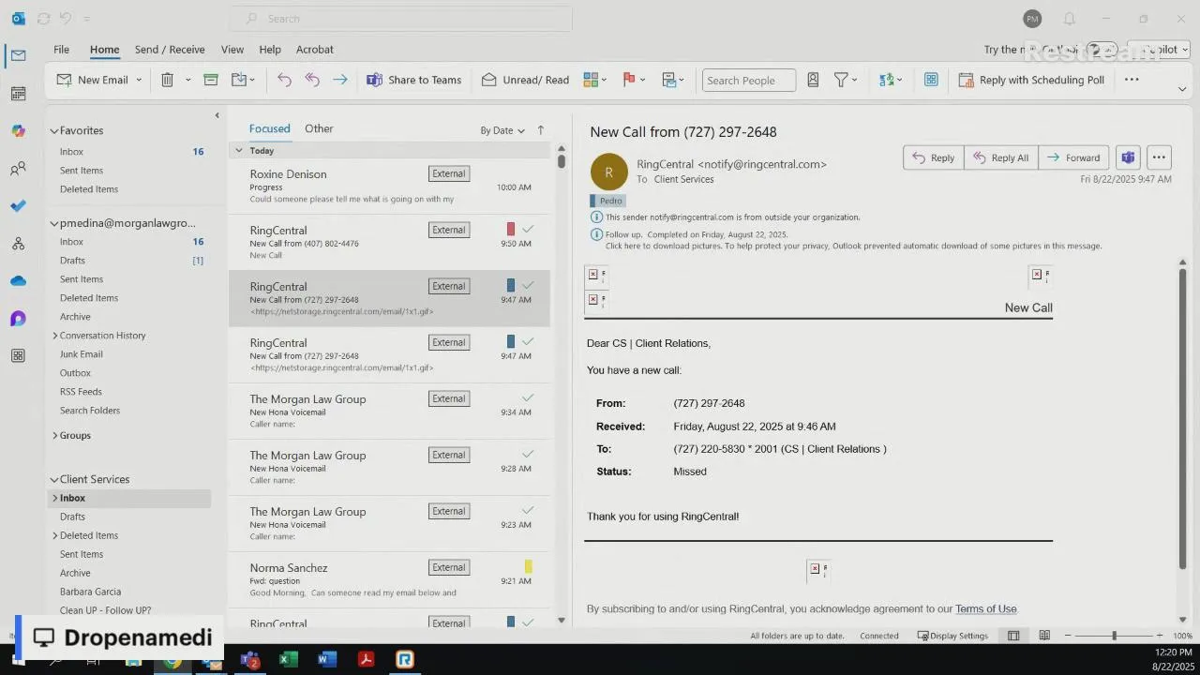This screenshot has height=675, width=1200.
Task: Select the Home ribbon tab
Action: pyautogui.click(x=104, y=50)
